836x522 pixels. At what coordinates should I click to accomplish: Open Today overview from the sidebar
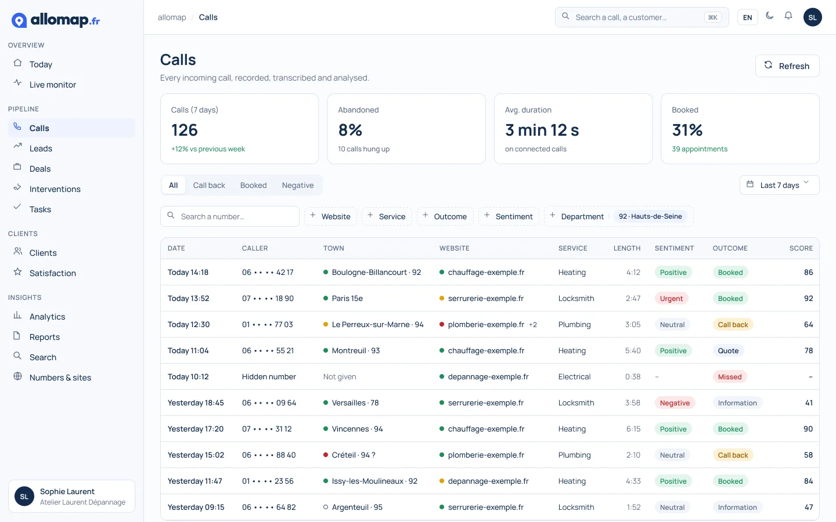pyautogui.click(x=71, y=64)
